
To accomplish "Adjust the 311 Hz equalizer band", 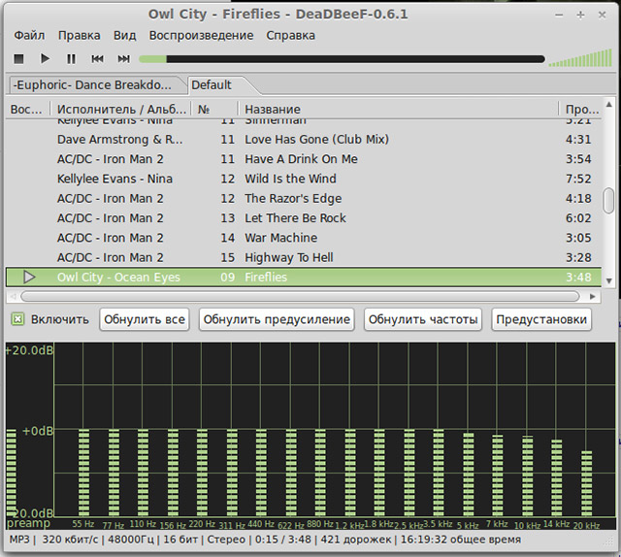I will click(232, 473).
